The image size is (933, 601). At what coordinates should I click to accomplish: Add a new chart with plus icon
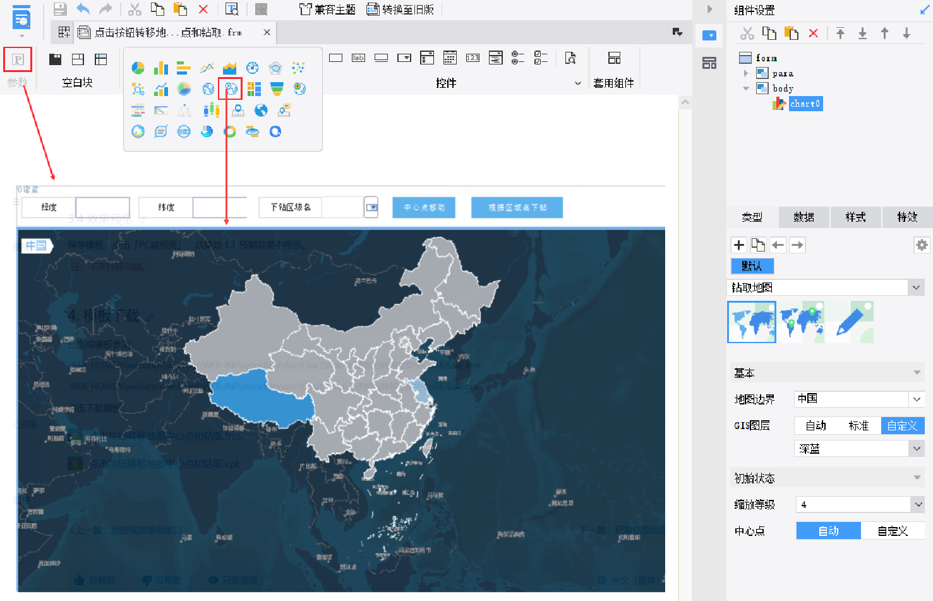pos(739,245)
